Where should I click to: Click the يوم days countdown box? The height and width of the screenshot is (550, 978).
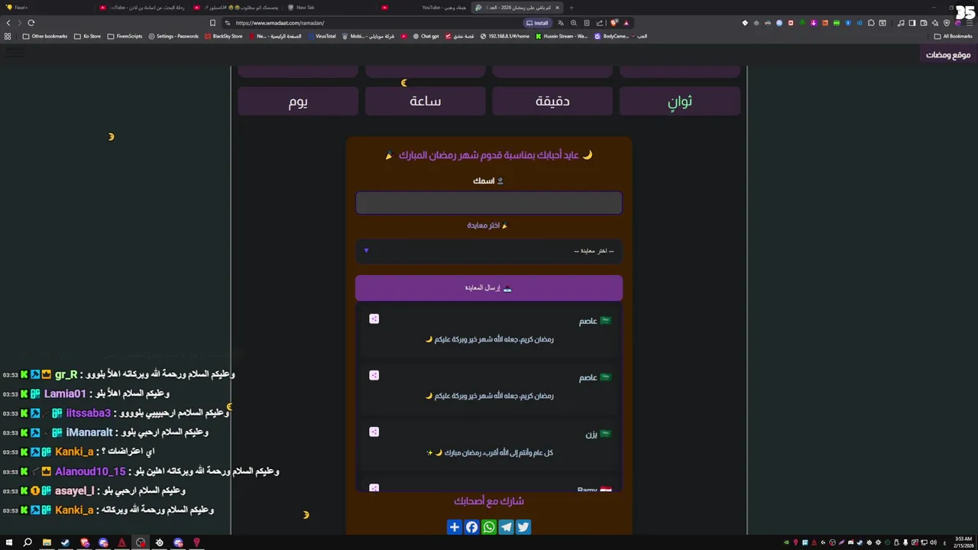[298, 101]
